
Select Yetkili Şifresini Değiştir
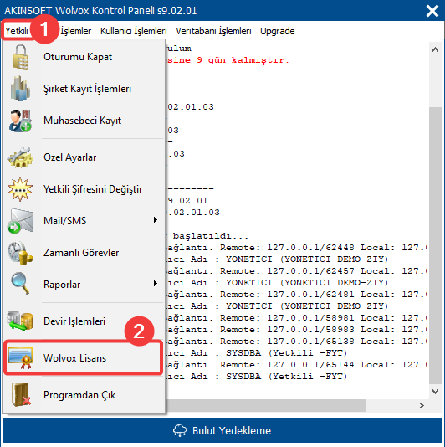click(x=84, y=189)
